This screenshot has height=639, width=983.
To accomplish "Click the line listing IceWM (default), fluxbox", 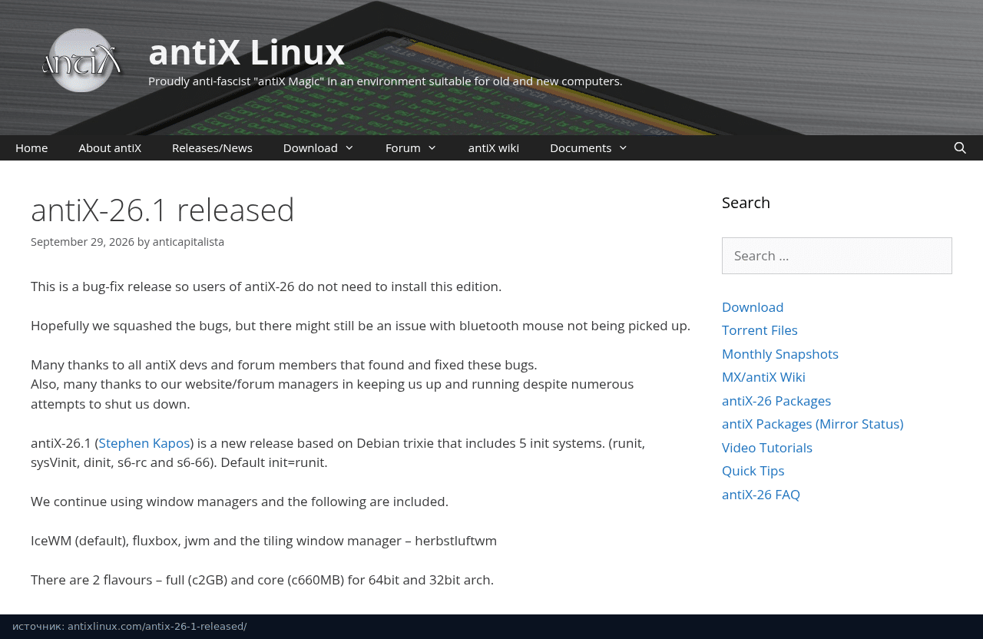I will click(263, 541).
